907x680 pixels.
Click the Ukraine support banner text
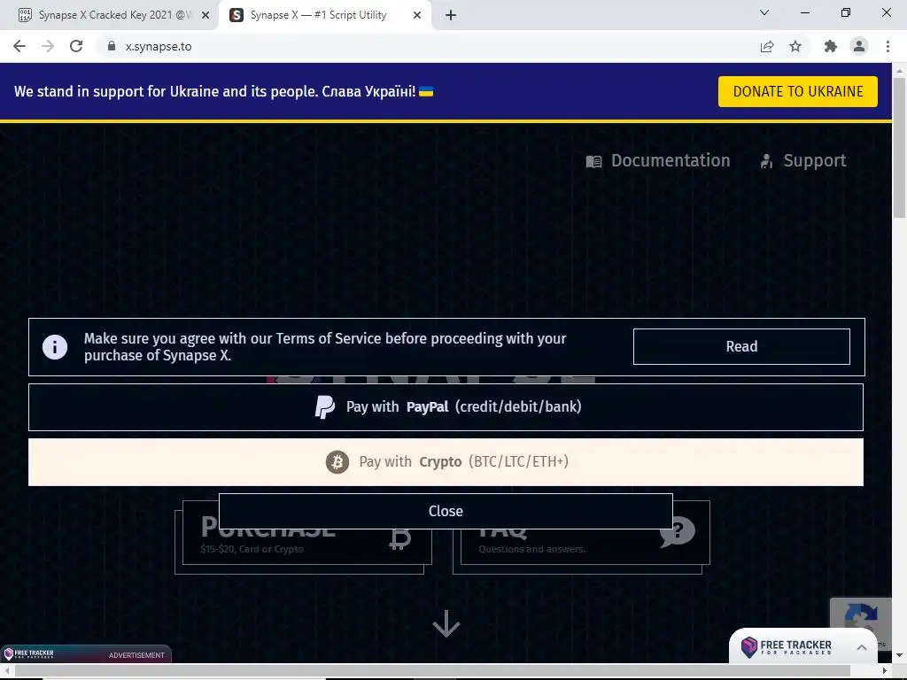coord(223,91)
